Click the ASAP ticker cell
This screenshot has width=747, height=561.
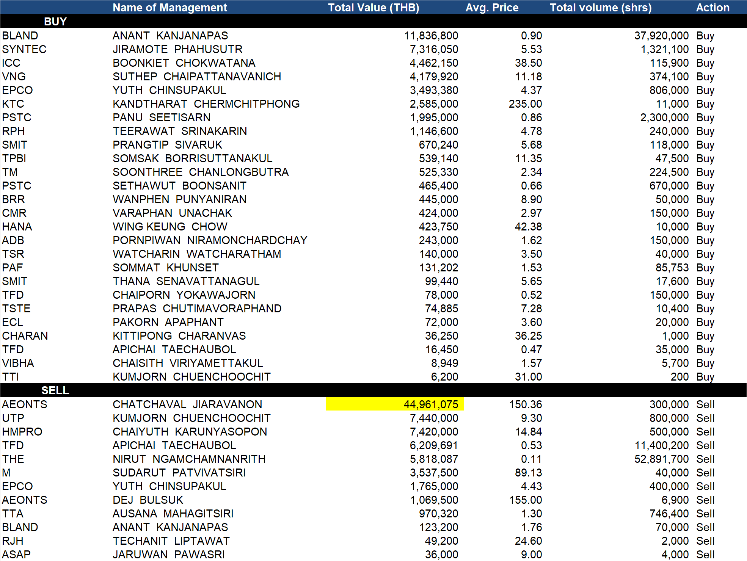[16, 555]
